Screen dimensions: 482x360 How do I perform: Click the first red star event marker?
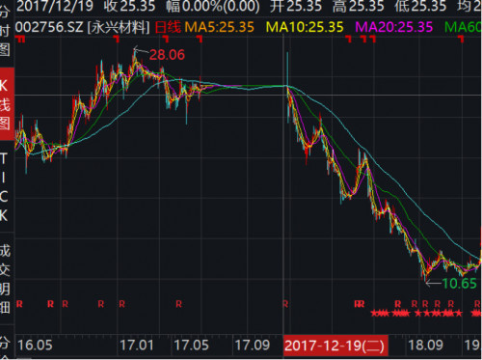tap(375, 313)
